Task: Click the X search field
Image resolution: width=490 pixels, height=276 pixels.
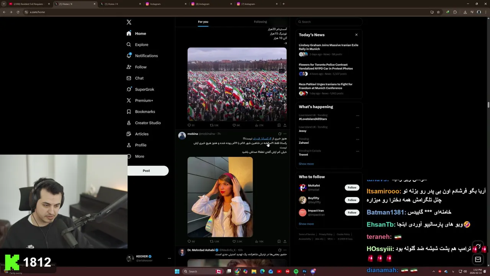Action: coord(329,22)
